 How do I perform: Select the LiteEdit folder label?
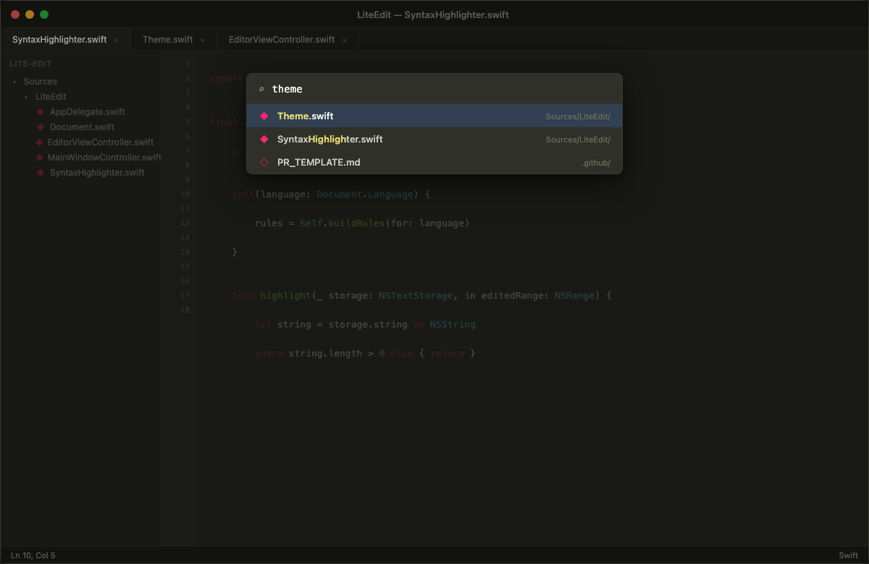(x=51, y=97)
